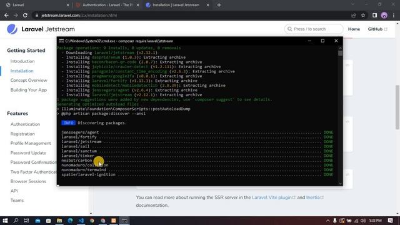
Task: Click the address bar URL
Action: [x=79, y=15]
